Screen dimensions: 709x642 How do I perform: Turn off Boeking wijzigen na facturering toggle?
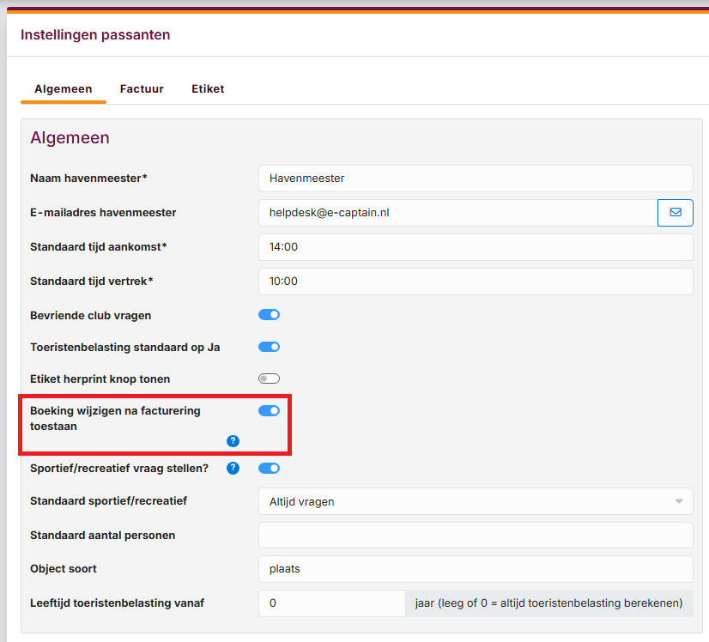270,411
